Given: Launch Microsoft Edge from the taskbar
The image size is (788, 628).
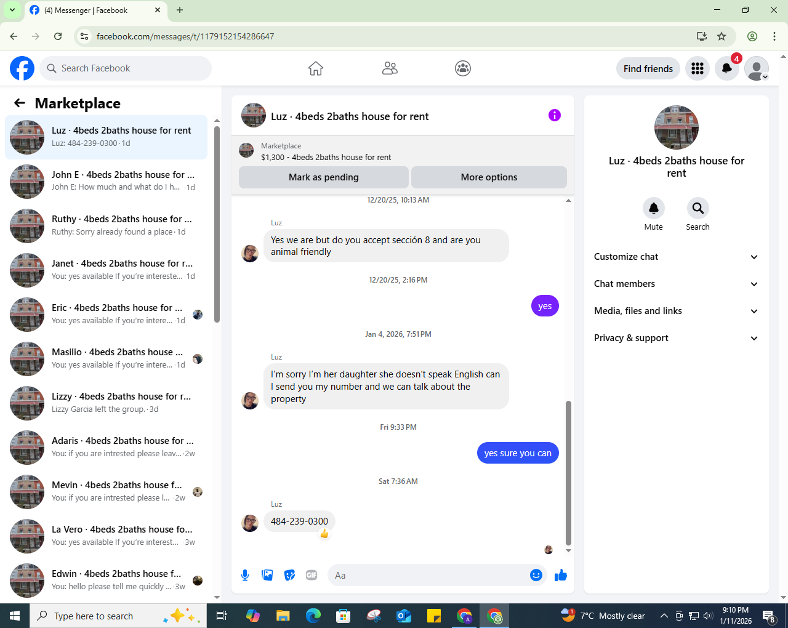Looking at the screenshot, I should click(313, 616).
